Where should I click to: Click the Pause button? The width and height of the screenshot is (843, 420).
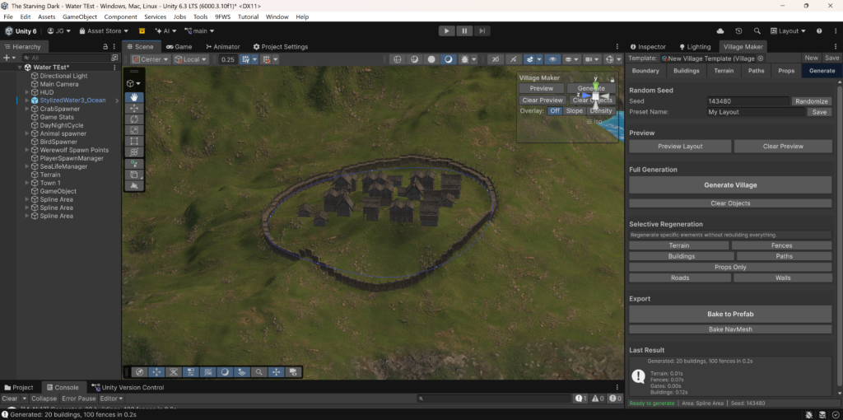[x=465, y=30]
